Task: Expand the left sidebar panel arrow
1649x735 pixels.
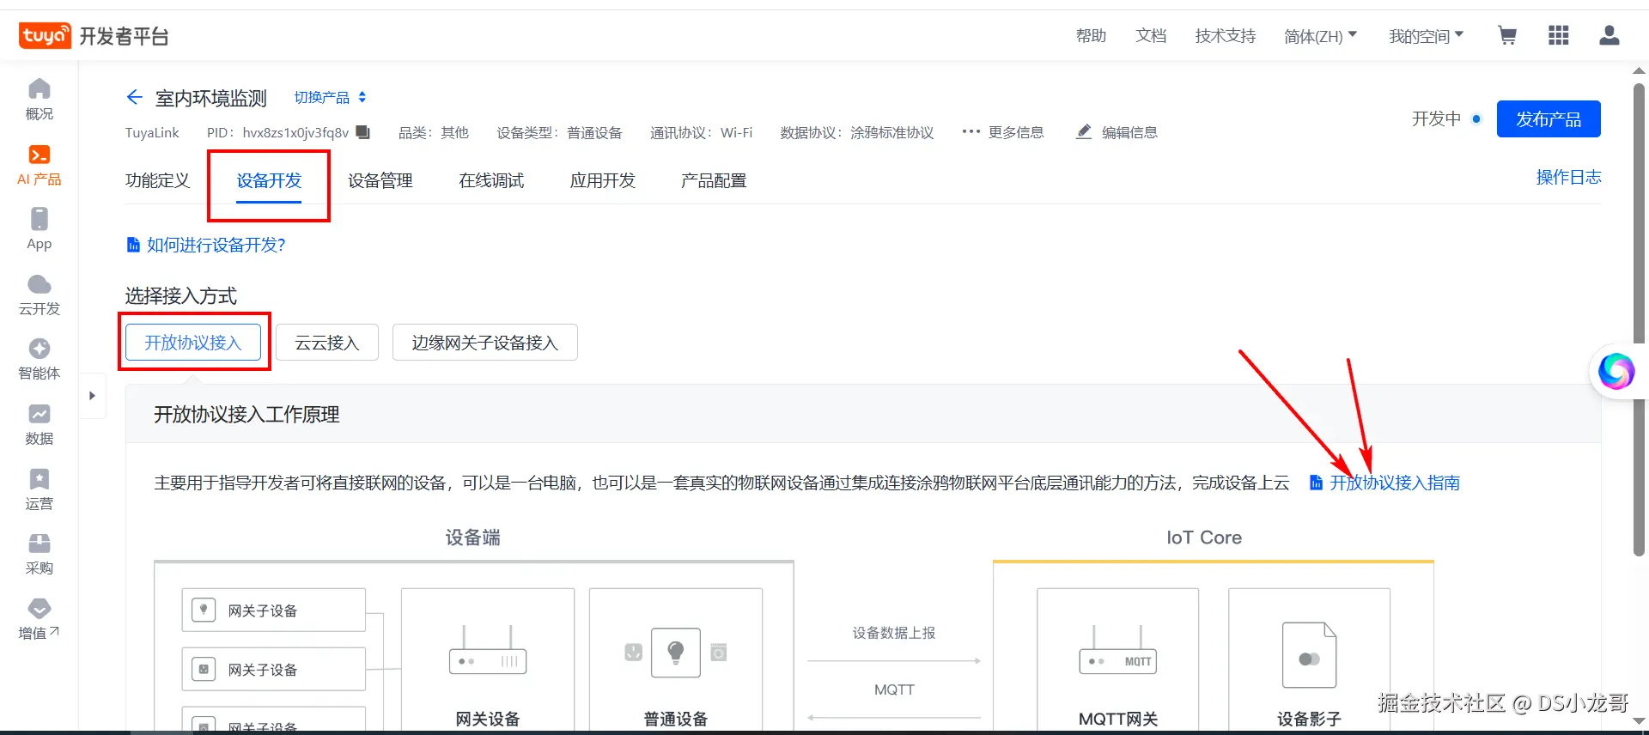Action: click(92, 396)
